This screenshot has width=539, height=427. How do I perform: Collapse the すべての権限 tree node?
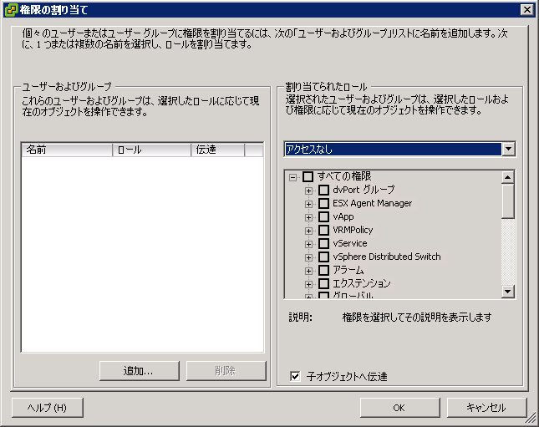pos(292,177)
